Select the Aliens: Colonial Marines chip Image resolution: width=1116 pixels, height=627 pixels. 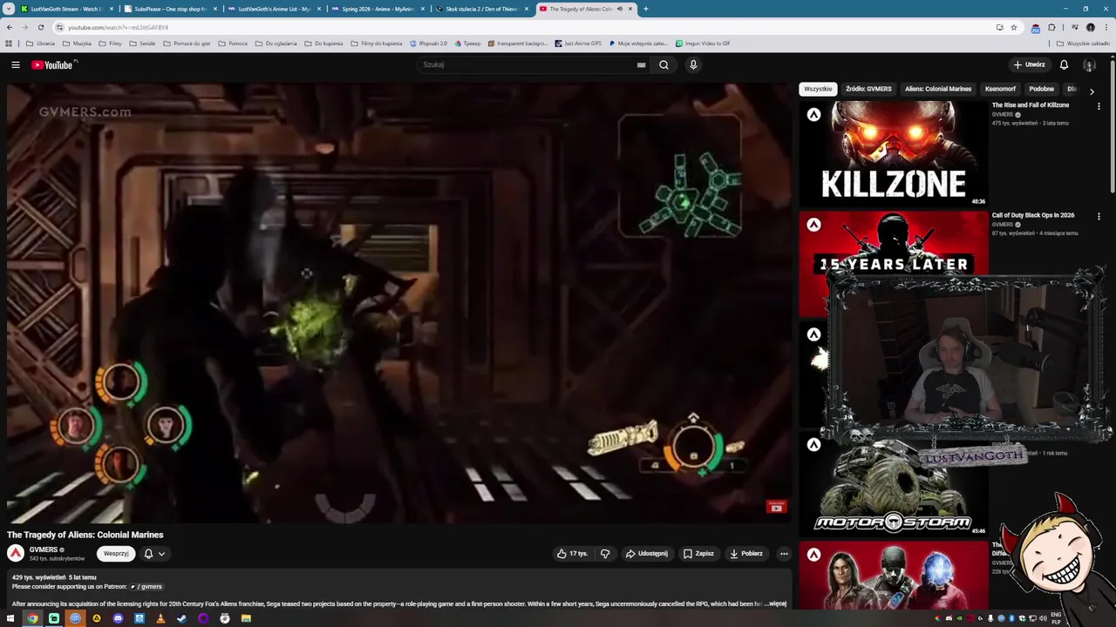938,89
